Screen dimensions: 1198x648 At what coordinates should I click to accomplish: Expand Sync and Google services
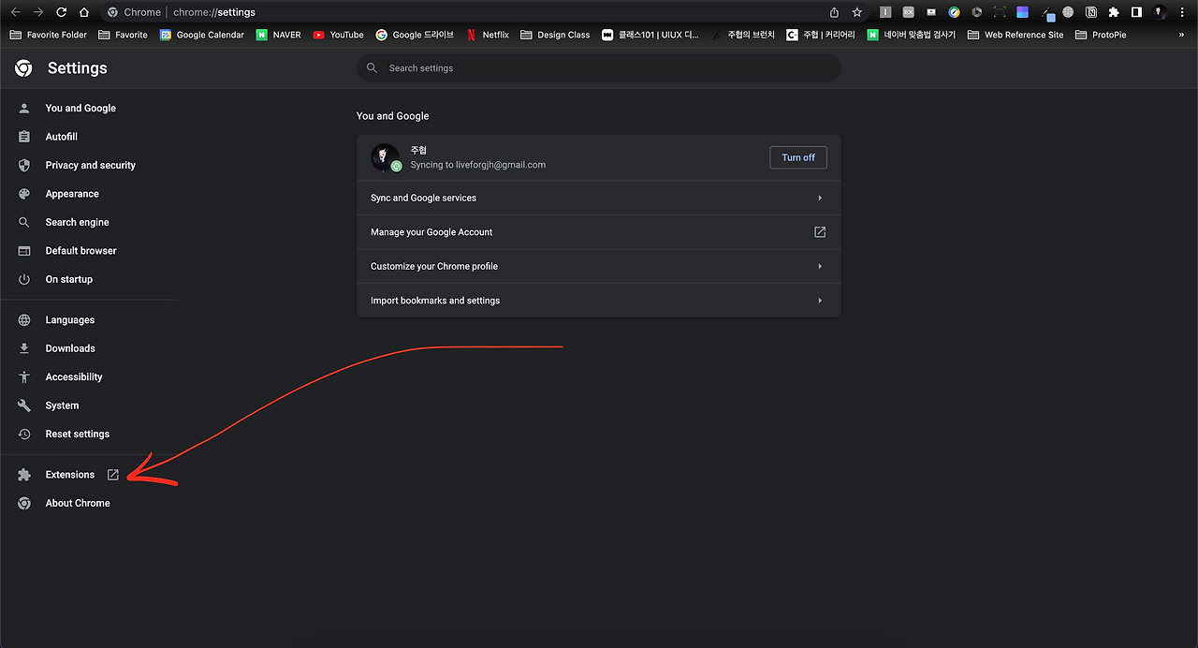[598, 198]
